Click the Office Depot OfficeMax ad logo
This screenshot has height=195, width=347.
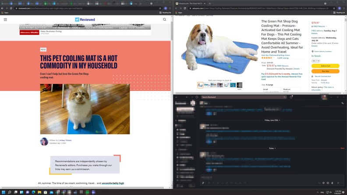click(29, 32)
